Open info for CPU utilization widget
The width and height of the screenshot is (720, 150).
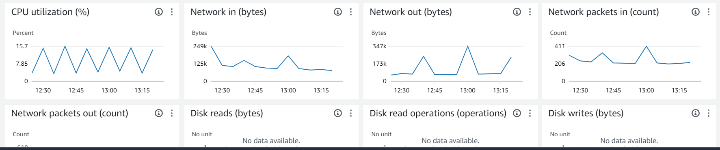[x=159, y=12]
